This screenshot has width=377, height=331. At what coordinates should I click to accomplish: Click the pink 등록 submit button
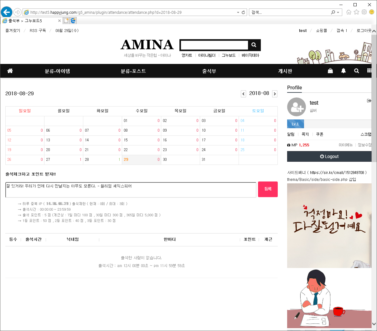tap(268, 189)
